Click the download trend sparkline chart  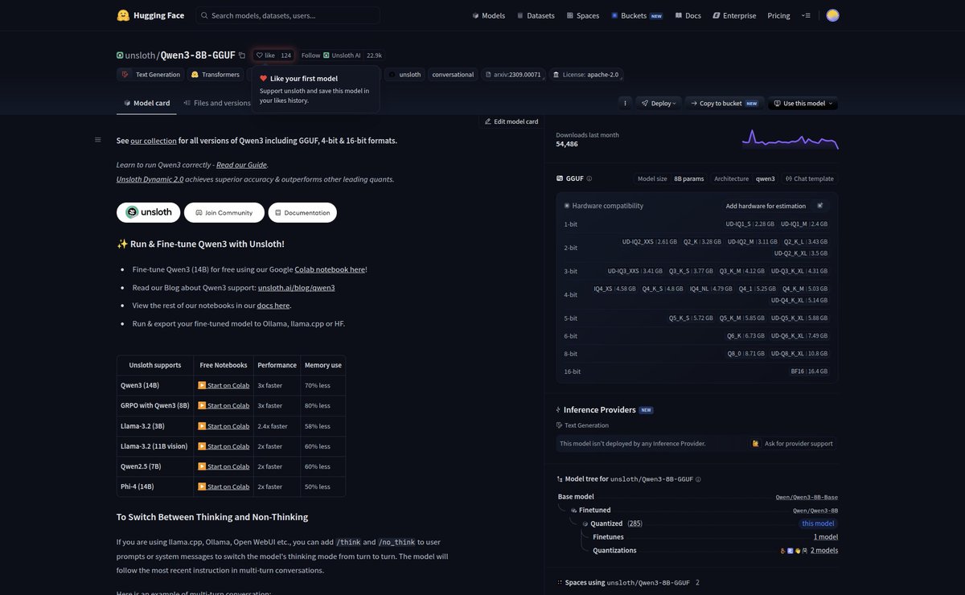(790, 139)
